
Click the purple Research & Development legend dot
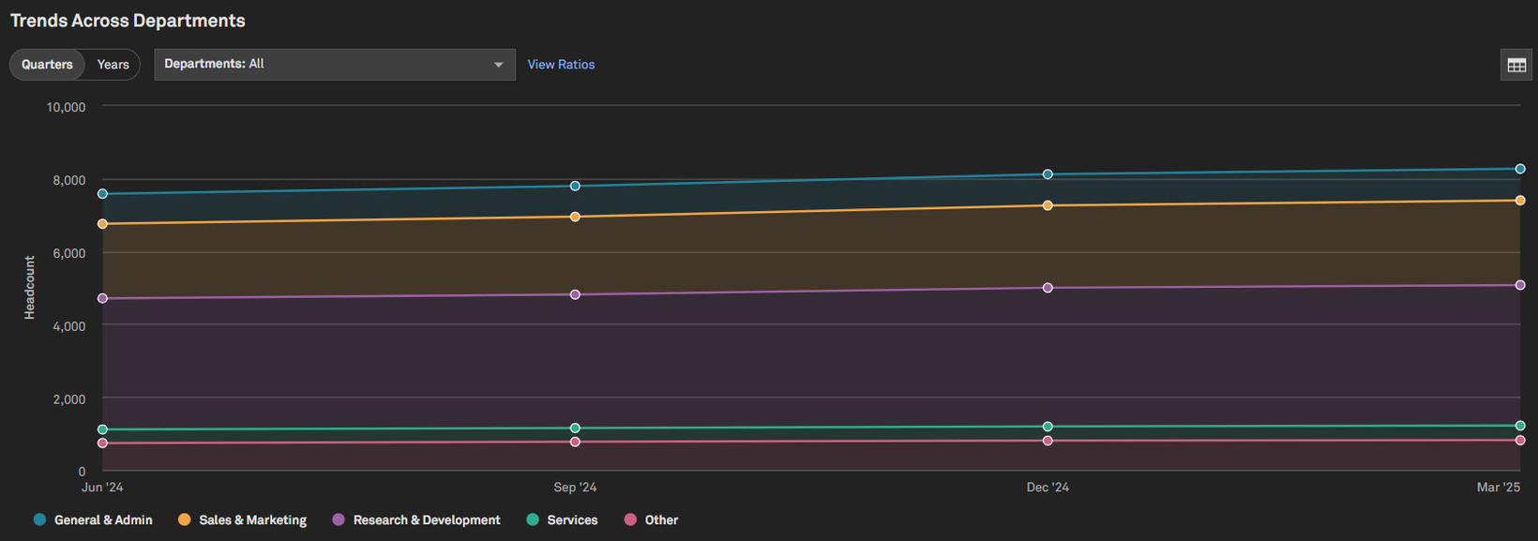339,519
